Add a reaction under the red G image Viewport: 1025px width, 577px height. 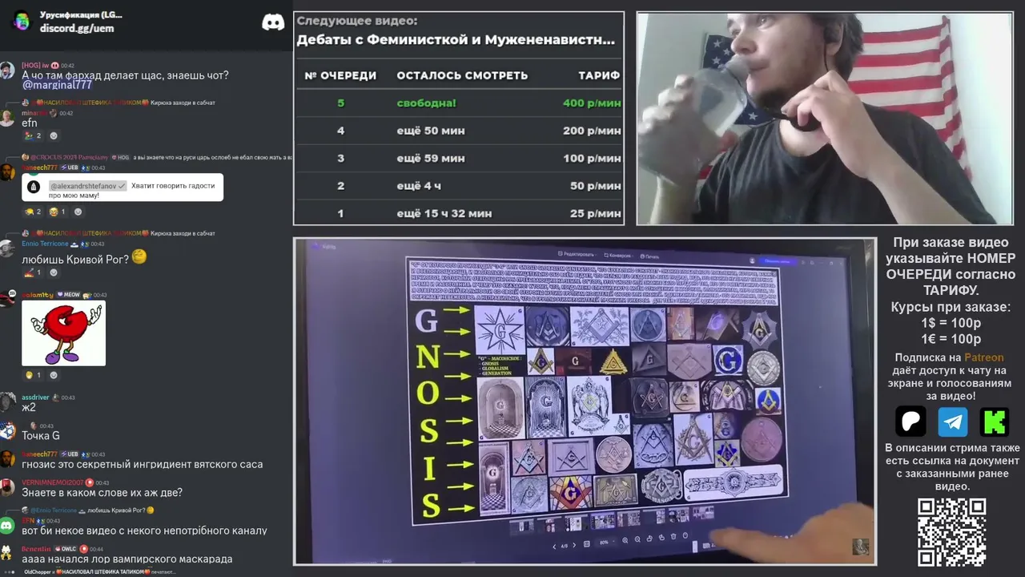point(54,375)
